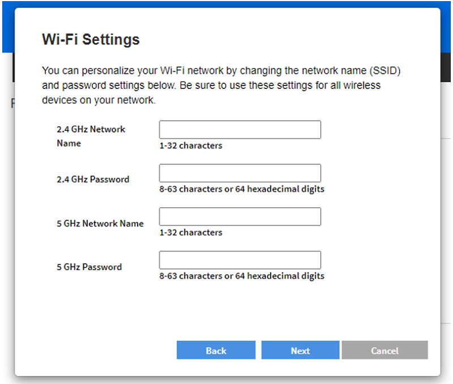Click the hexadecimal hint below 5 GHz Password
The height and width of the screenshot is (384, 453).
coord(242,276)
